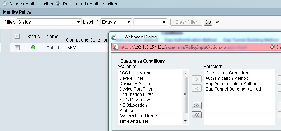
Task: Select End Station Filter in Available list
Action: [136, 94]
